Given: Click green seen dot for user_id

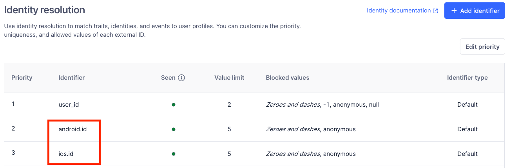Looking at the screenshot, I should click(173, 105).
